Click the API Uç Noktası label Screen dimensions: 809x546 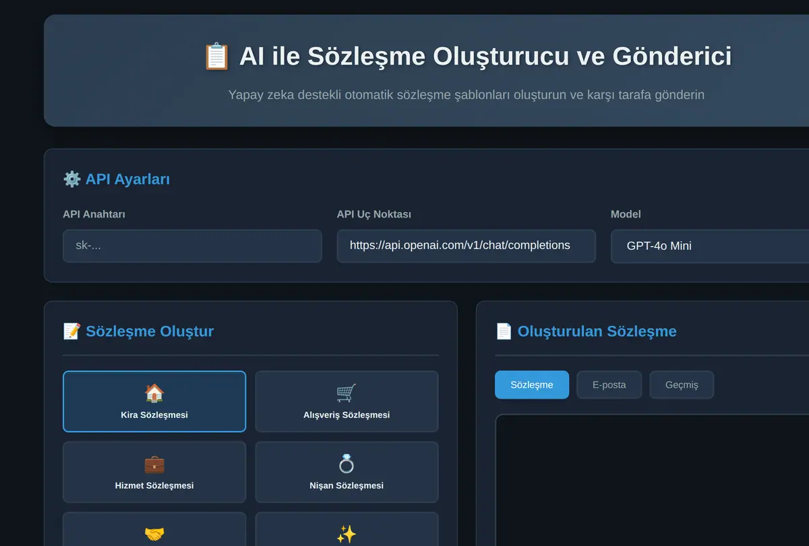pos(374,214)
